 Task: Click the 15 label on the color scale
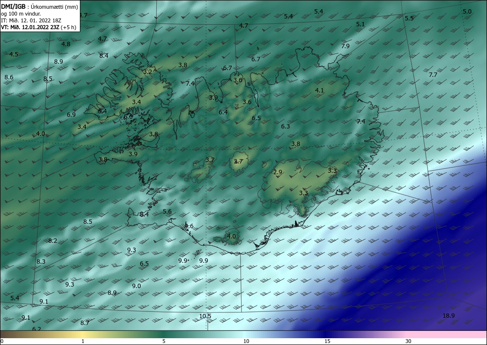click(x=327, y=341)
